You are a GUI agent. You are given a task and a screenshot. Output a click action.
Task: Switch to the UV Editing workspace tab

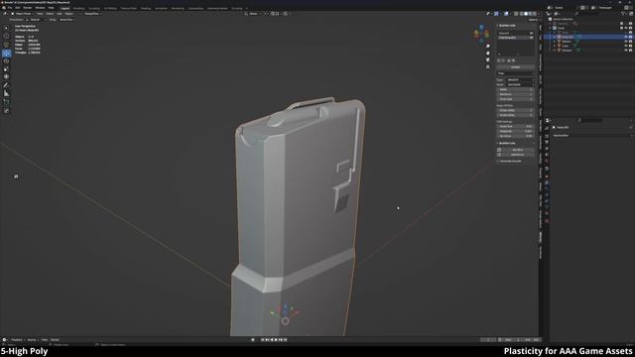[x=110, y=8]
